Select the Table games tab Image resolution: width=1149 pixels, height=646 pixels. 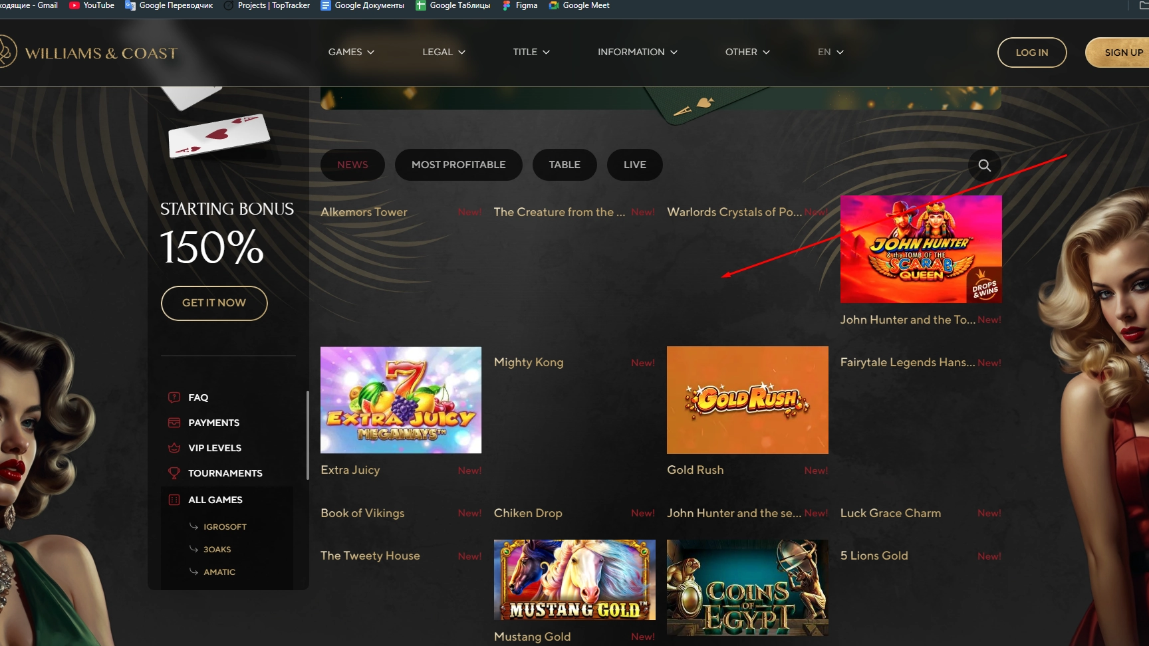tap(564, 165)
